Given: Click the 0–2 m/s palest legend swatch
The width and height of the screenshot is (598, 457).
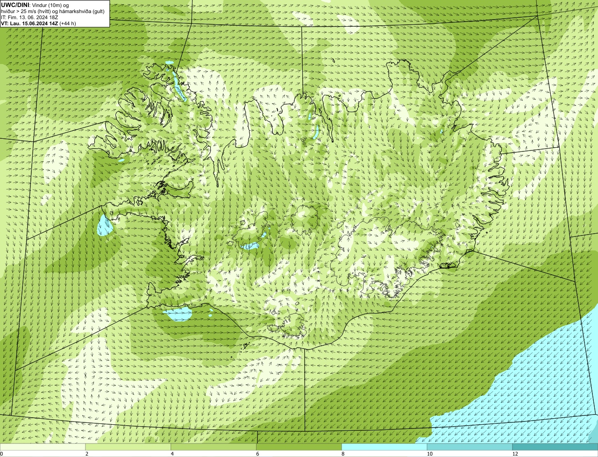Looking at the screenshot, I should (x=43, y=447).
